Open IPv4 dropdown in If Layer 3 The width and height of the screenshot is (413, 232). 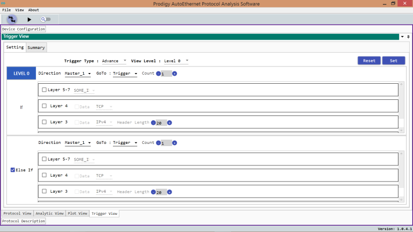click(x=104, y=122)
